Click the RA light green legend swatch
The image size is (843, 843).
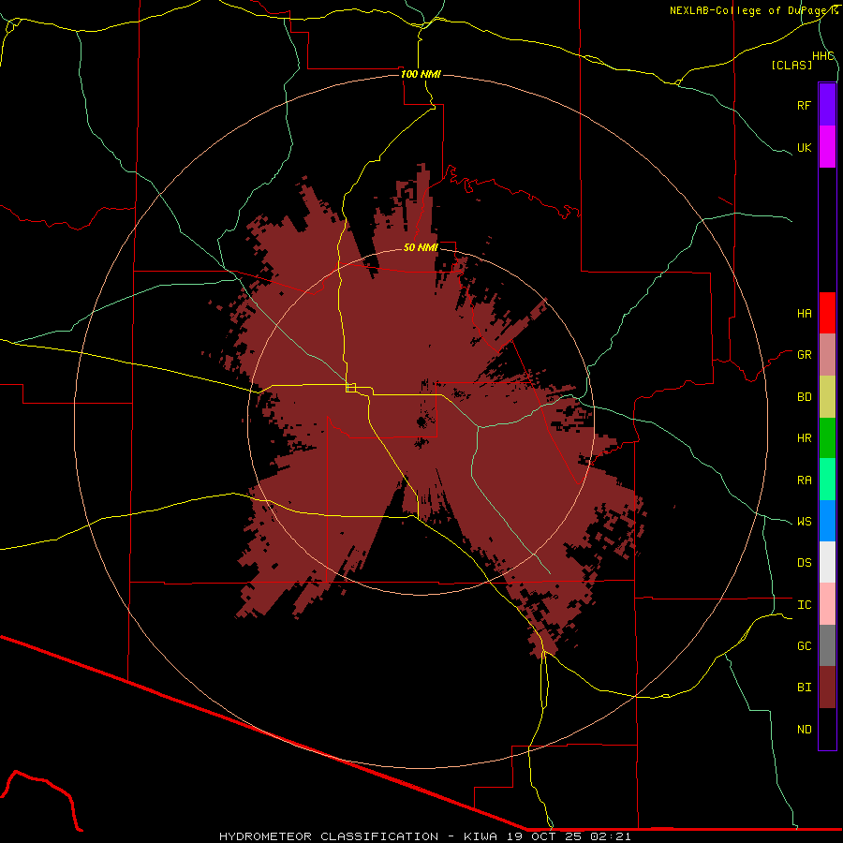click(x=827, y=480)
